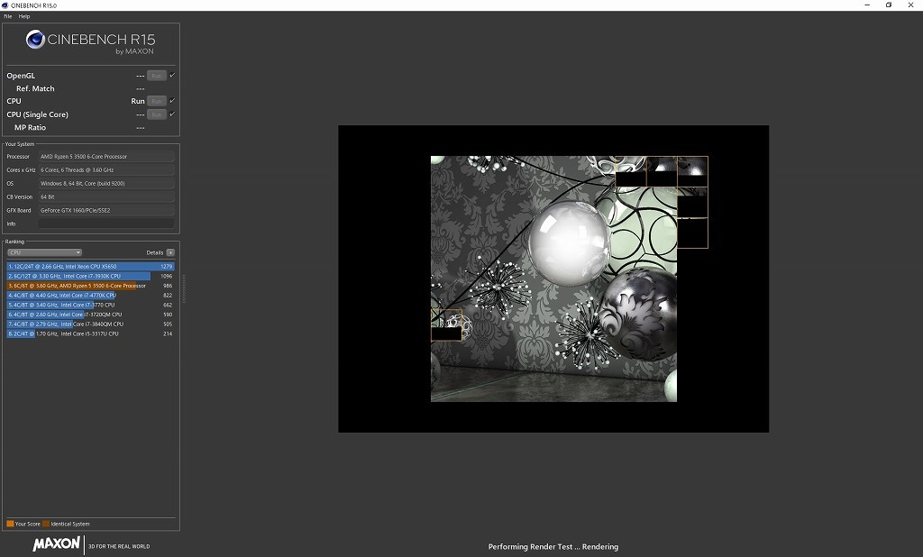Toggle the OpenGL test checkbox

pyautogui.click(x=172, y=76)
